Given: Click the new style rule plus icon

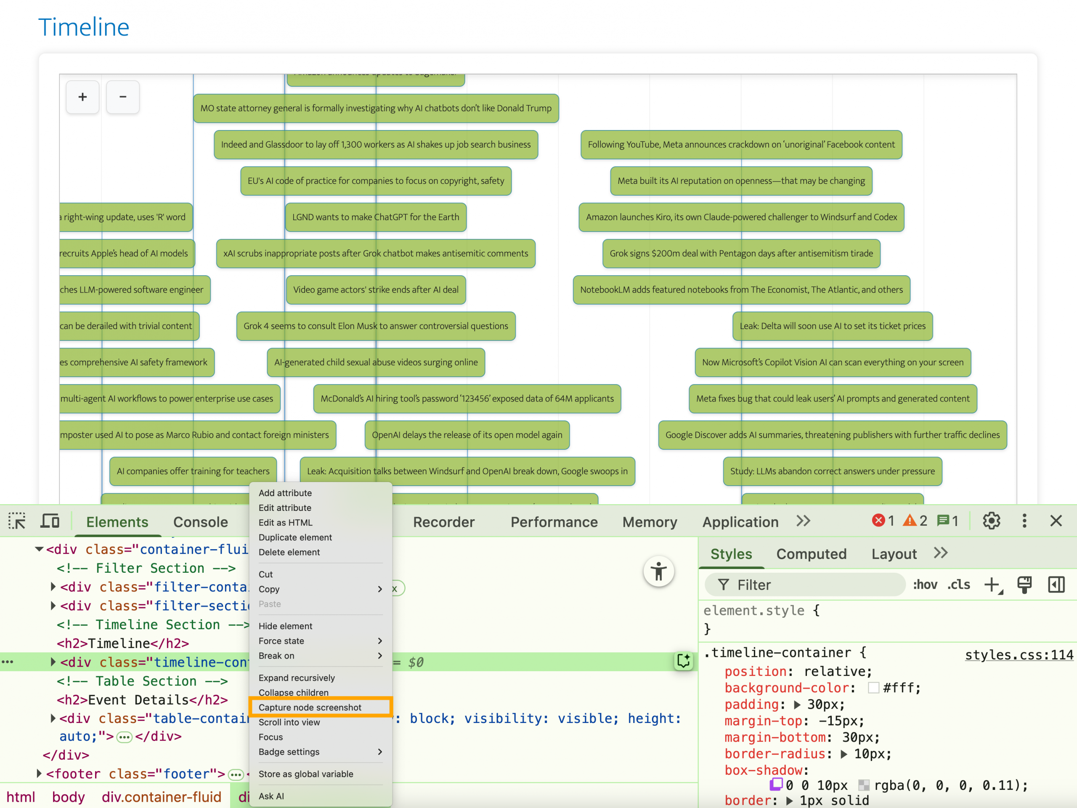Looking at the screenshot, I should tap(992, 585).
